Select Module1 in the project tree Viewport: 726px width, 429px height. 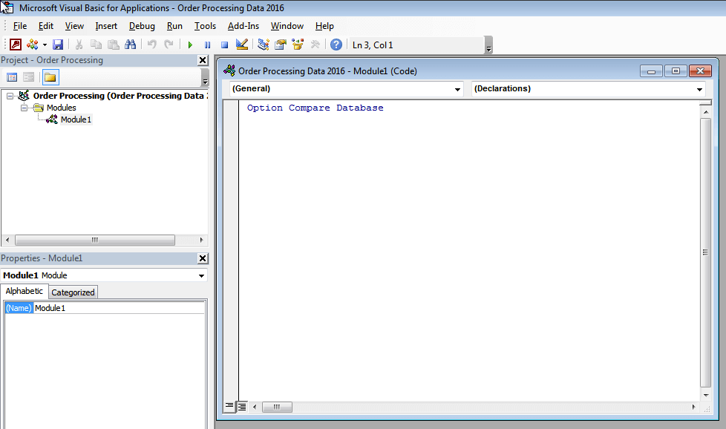coord(76,119)
